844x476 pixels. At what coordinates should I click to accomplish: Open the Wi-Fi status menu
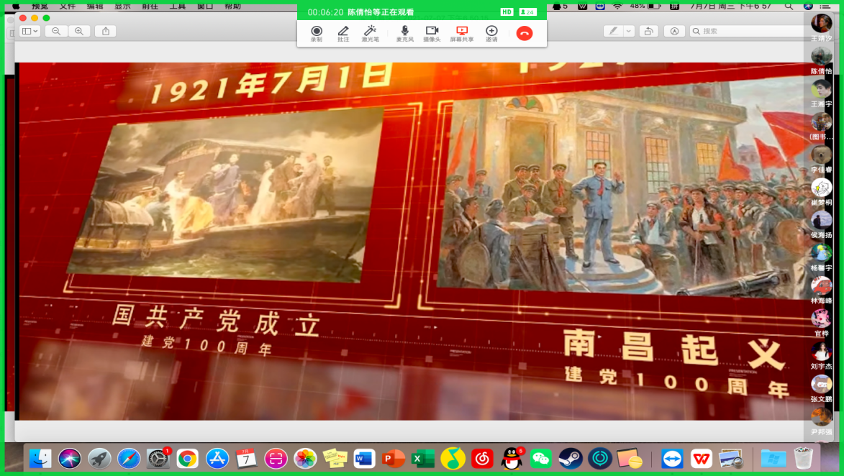(617, 6)
